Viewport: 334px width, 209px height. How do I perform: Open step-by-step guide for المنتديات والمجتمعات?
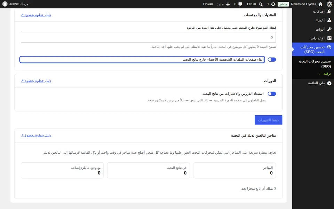(x=36, y=15)
